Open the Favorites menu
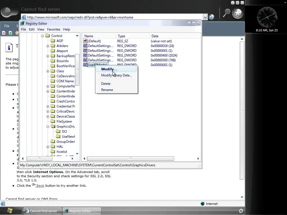287x215 pixels. click(54, 29)
